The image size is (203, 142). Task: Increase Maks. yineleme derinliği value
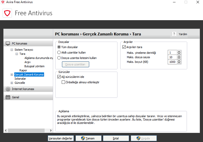(x=179, y=51)
